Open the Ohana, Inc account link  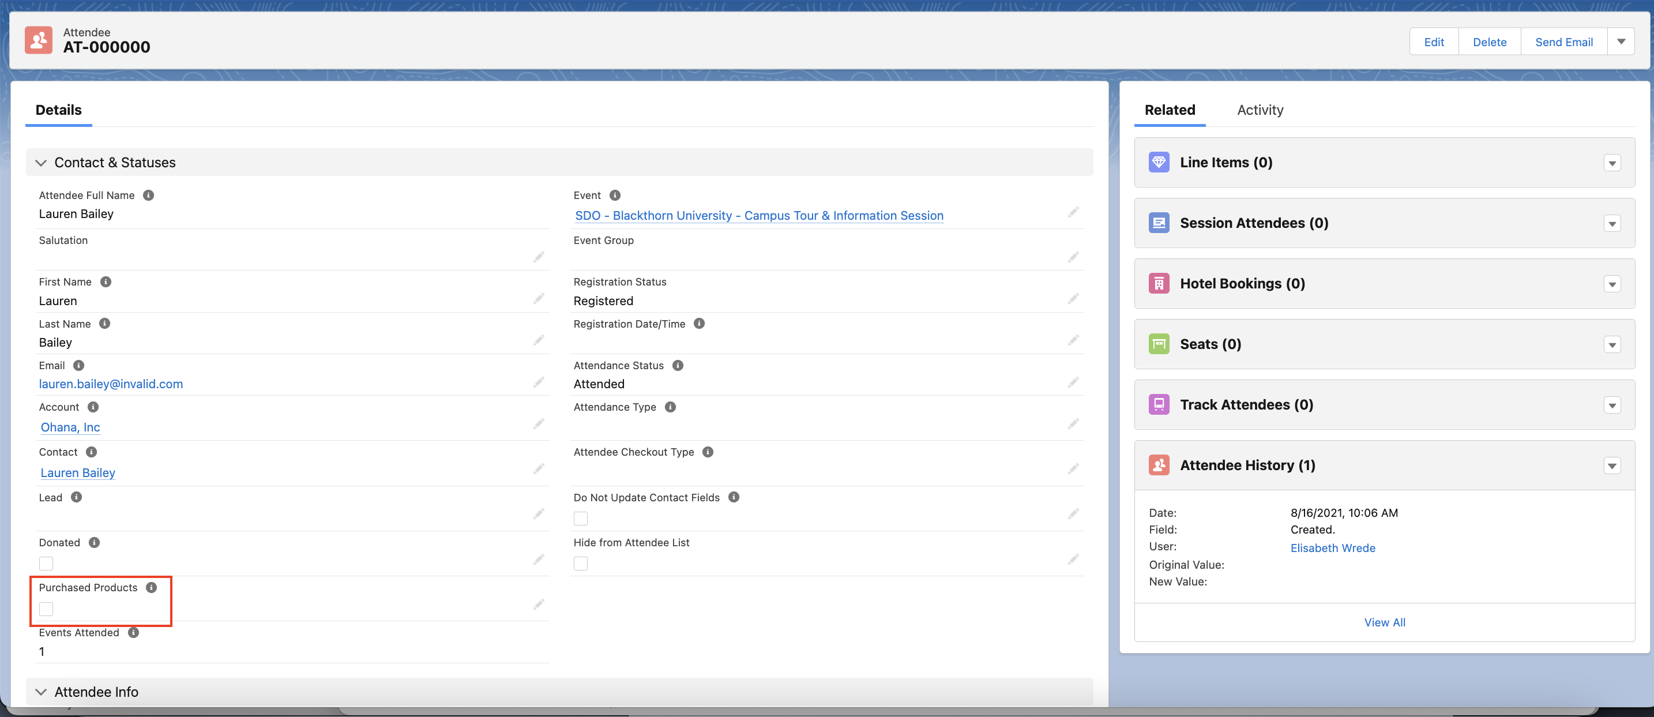[70, 427]
